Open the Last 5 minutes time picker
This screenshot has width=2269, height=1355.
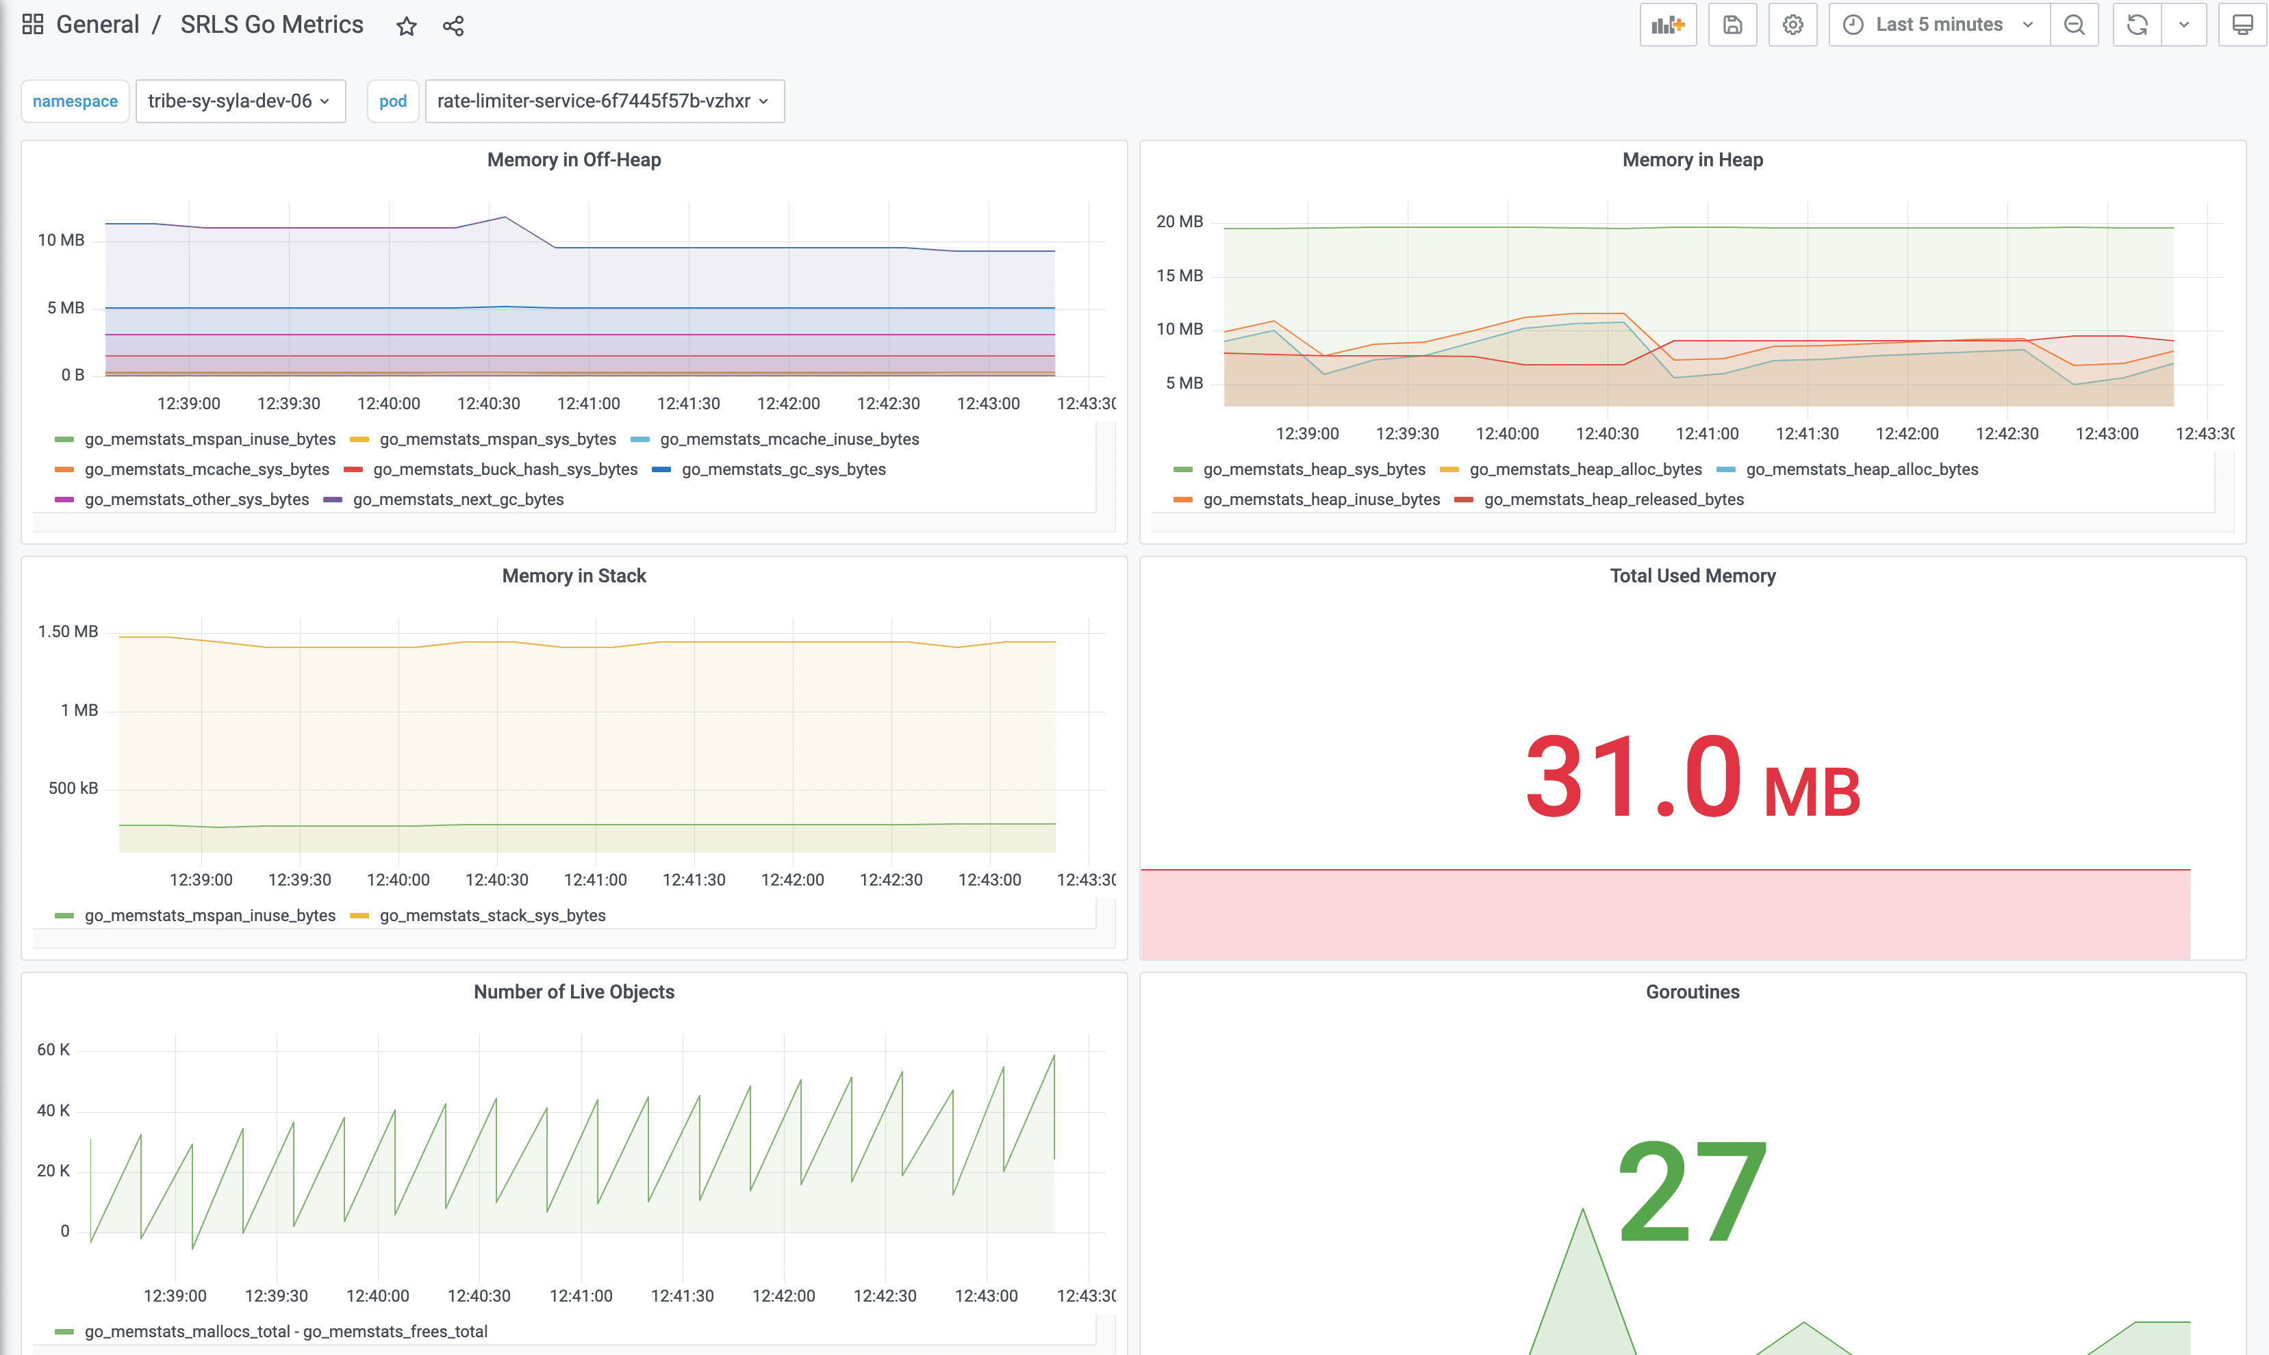click(x=1938, y=25)
